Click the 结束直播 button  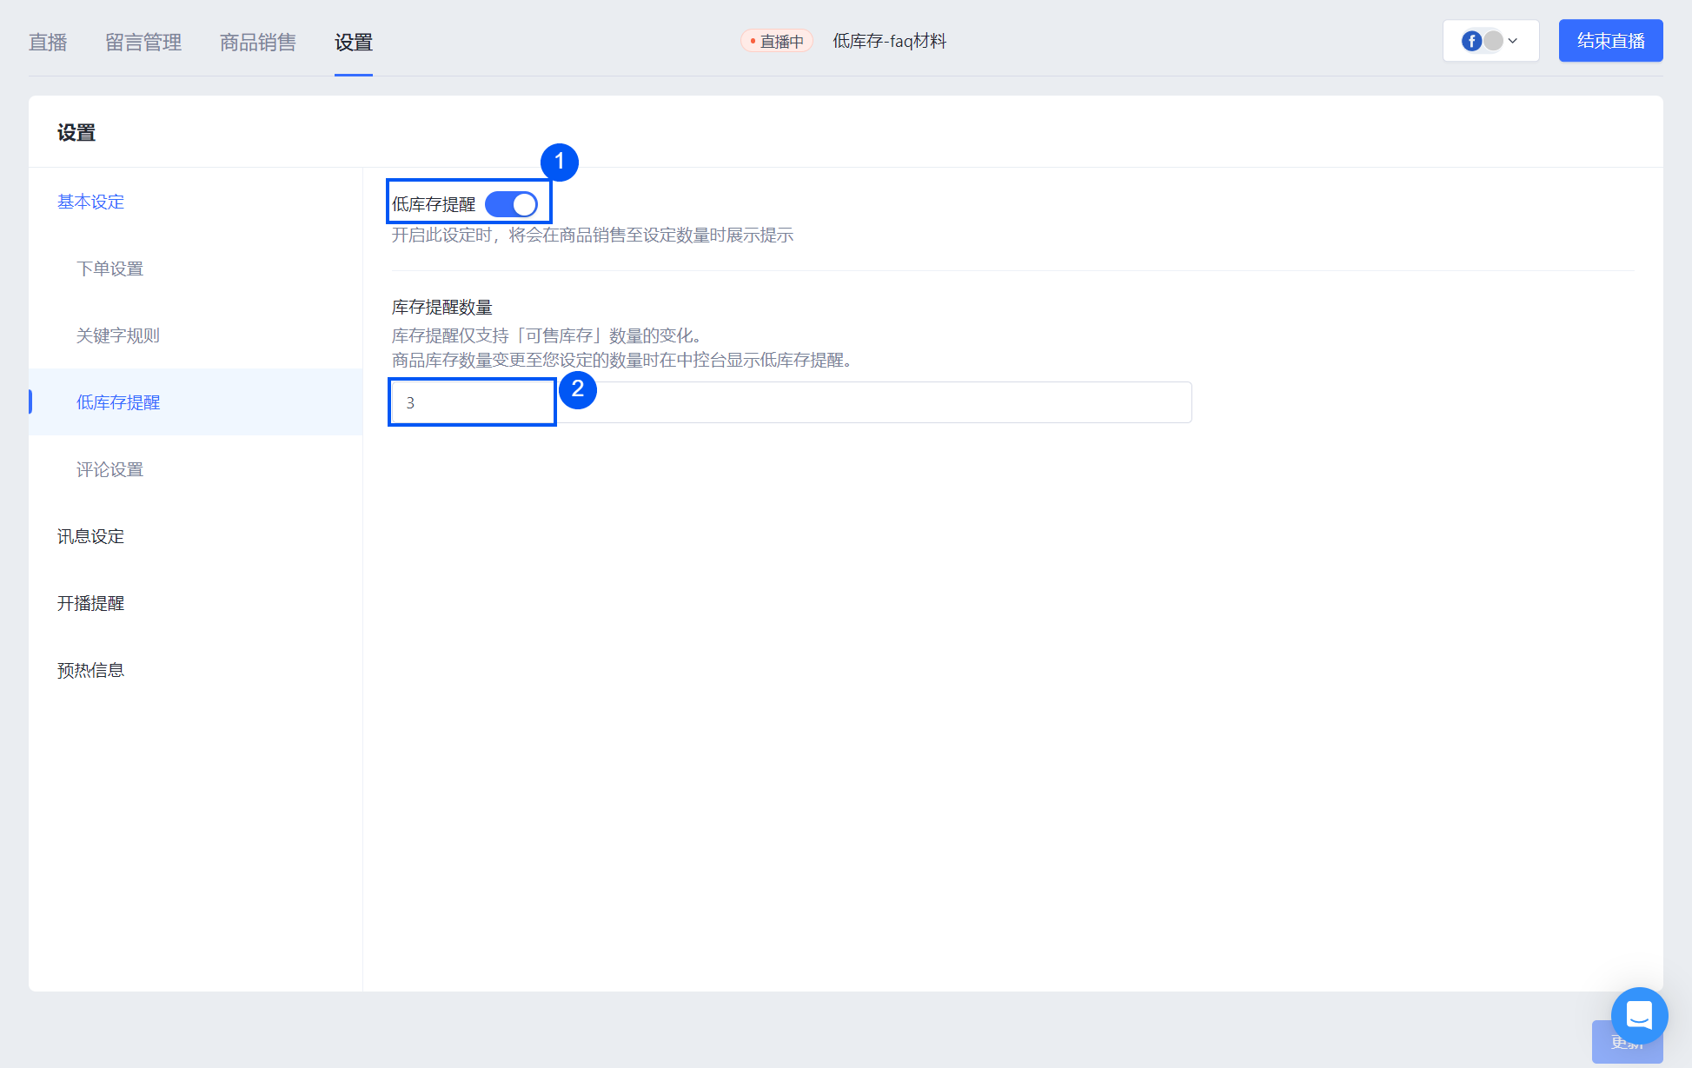click(1610, 41)
